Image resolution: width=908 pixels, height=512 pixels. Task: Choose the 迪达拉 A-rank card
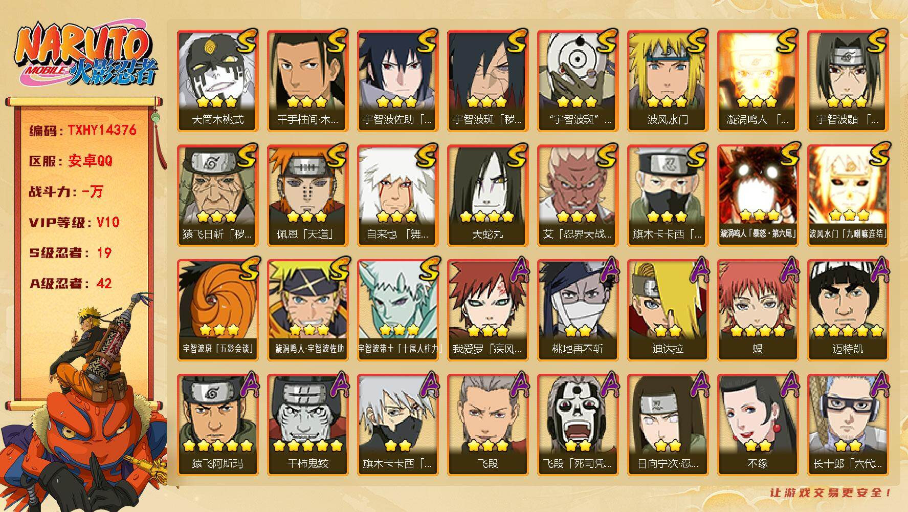tap(668, 310)
